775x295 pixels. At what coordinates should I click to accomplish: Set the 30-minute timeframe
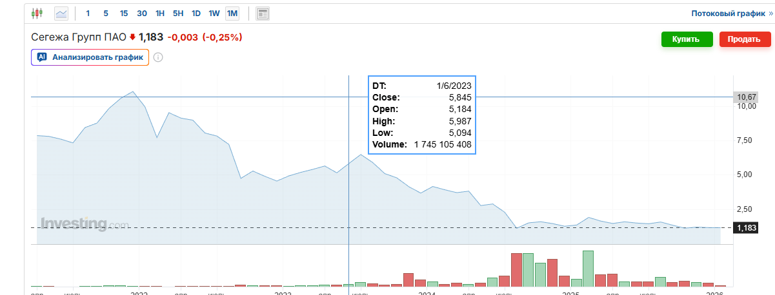click(142, 13)
